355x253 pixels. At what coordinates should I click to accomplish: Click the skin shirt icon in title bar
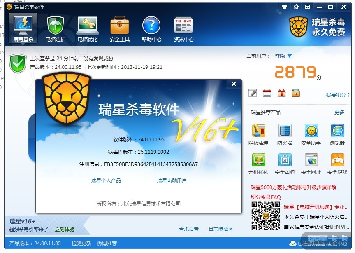coord(284,7)
